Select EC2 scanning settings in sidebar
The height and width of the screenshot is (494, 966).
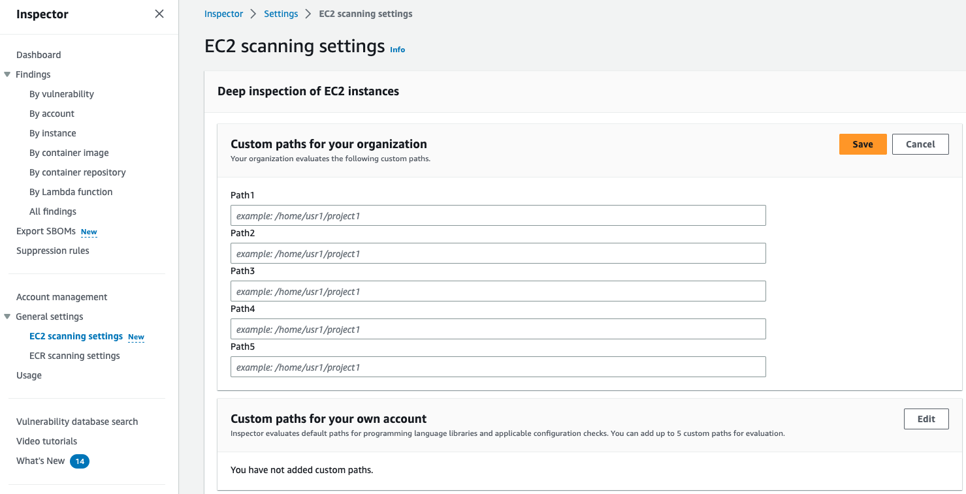pyautogui.click(x=76, y=336)
